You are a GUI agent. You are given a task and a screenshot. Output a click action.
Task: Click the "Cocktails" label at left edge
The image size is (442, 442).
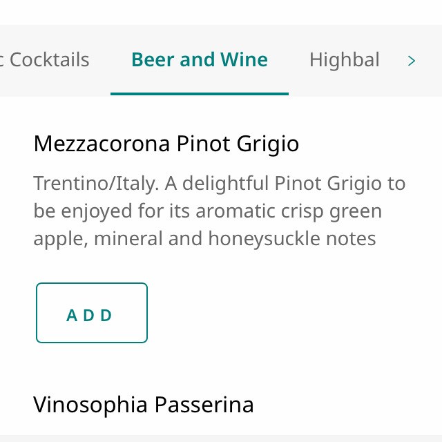tap(47, 60)
